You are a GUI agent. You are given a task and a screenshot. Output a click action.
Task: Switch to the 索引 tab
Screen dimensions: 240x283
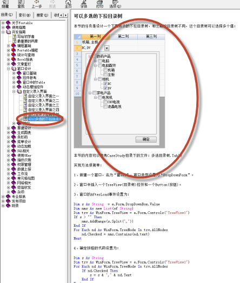coord(24,15)
